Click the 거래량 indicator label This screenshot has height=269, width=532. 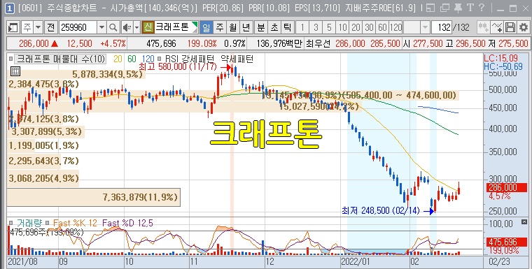29,223
